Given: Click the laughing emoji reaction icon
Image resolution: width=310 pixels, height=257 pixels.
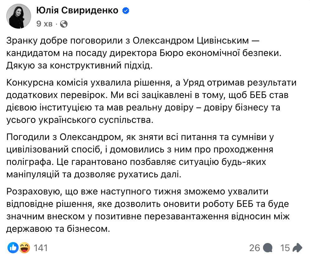Looking at the screenshot, I should pyautogui.click(x=24, y=248).
